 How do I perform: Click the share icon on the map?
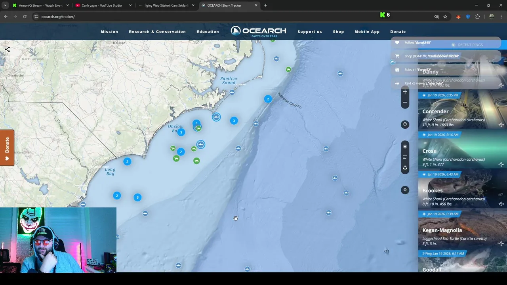7,49
